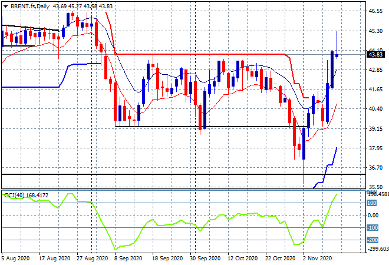Click the 40.40 price scale label
Screen dimensions: 389x265
click(375, 108)
